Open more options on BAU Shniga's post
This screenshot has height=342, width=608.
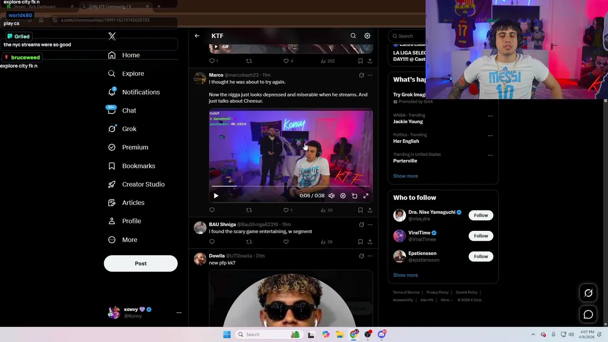coord(370,225)
